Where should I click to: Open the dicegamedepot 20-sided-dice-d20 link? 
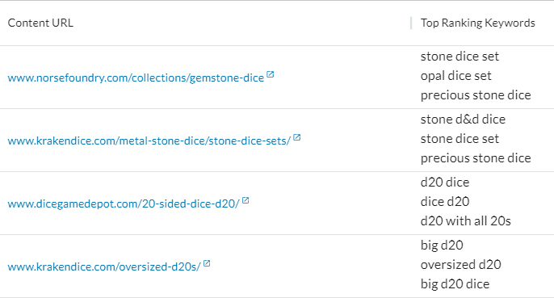pos(124,204)
